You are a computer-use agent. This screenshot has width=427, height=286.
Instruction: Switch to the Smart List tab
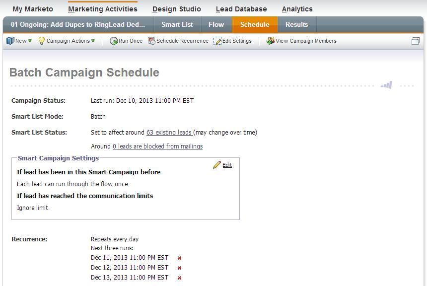(177, 24)
